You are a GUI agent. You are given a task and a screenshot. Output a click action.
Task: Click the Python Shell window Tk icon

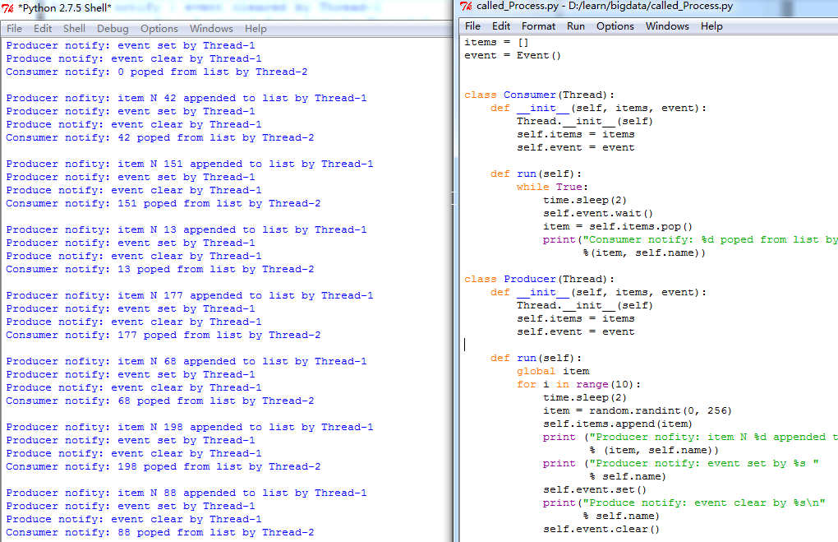tap(8, 8)
